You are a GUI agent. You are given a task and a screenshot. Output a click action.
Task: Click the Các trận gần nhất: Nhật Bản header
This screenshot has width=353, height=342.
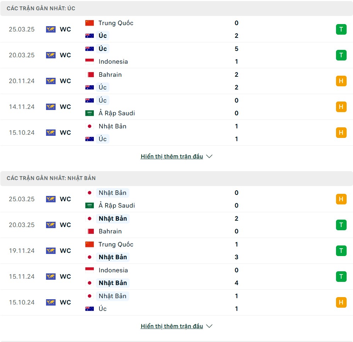(x=176, y=178)
